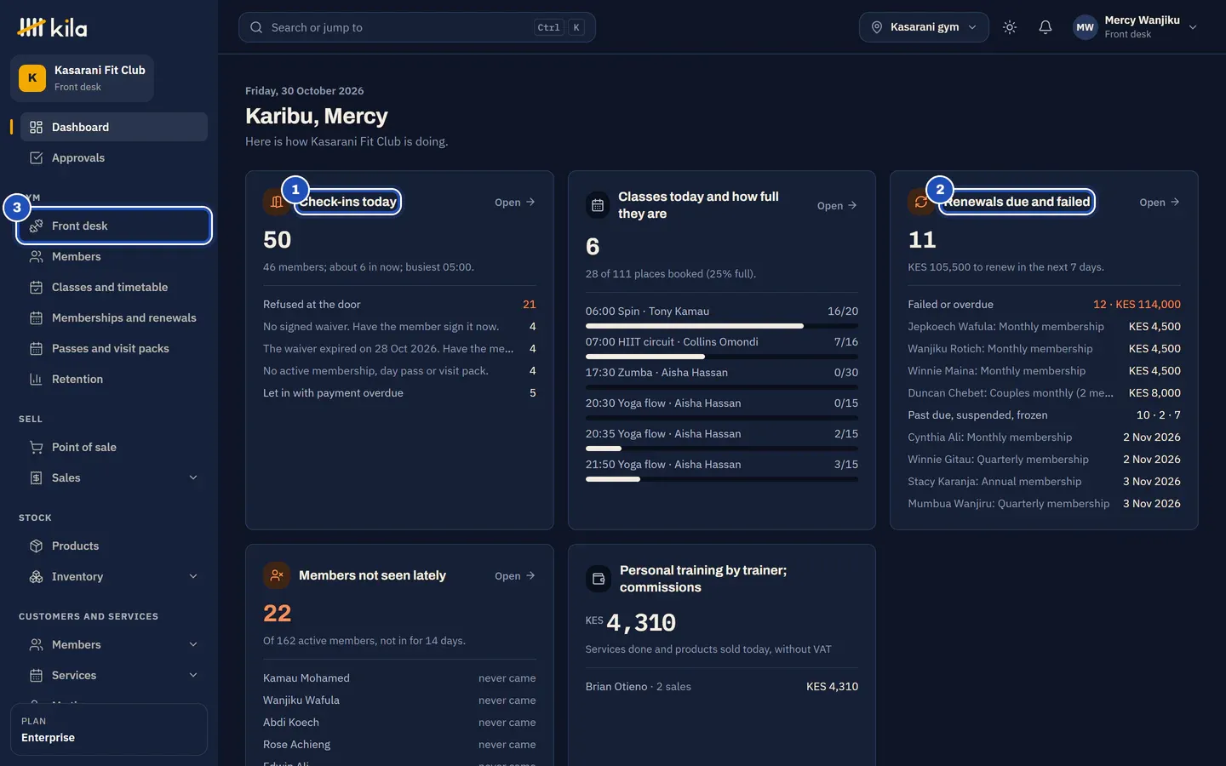Viewport: 1226px width, 766px height.
Task: Click the Kasarani Fit Club workspace switcher
Action: 82,78
